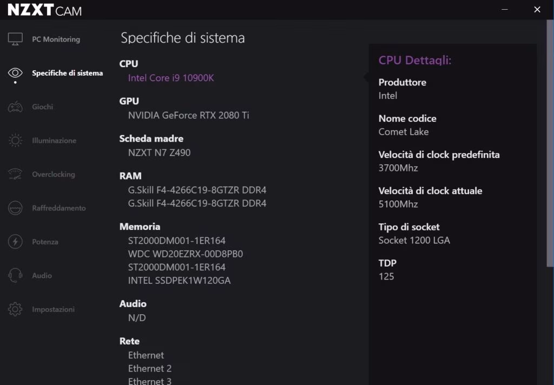Open the Potenza sidebar item

tap(45, 242)
